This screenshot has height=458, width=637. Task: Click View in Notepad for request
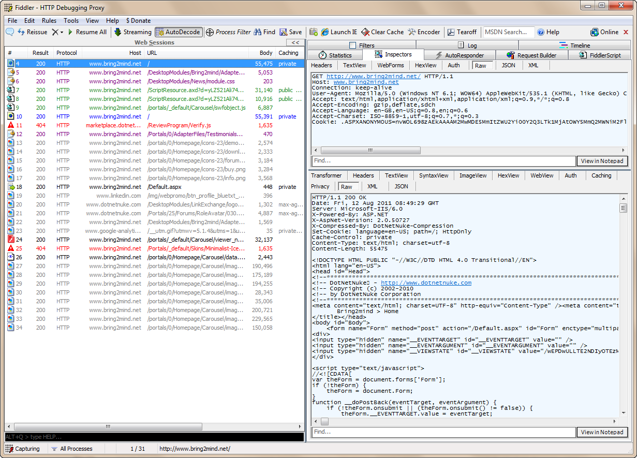pyautogui.click(x=602, y=161)
